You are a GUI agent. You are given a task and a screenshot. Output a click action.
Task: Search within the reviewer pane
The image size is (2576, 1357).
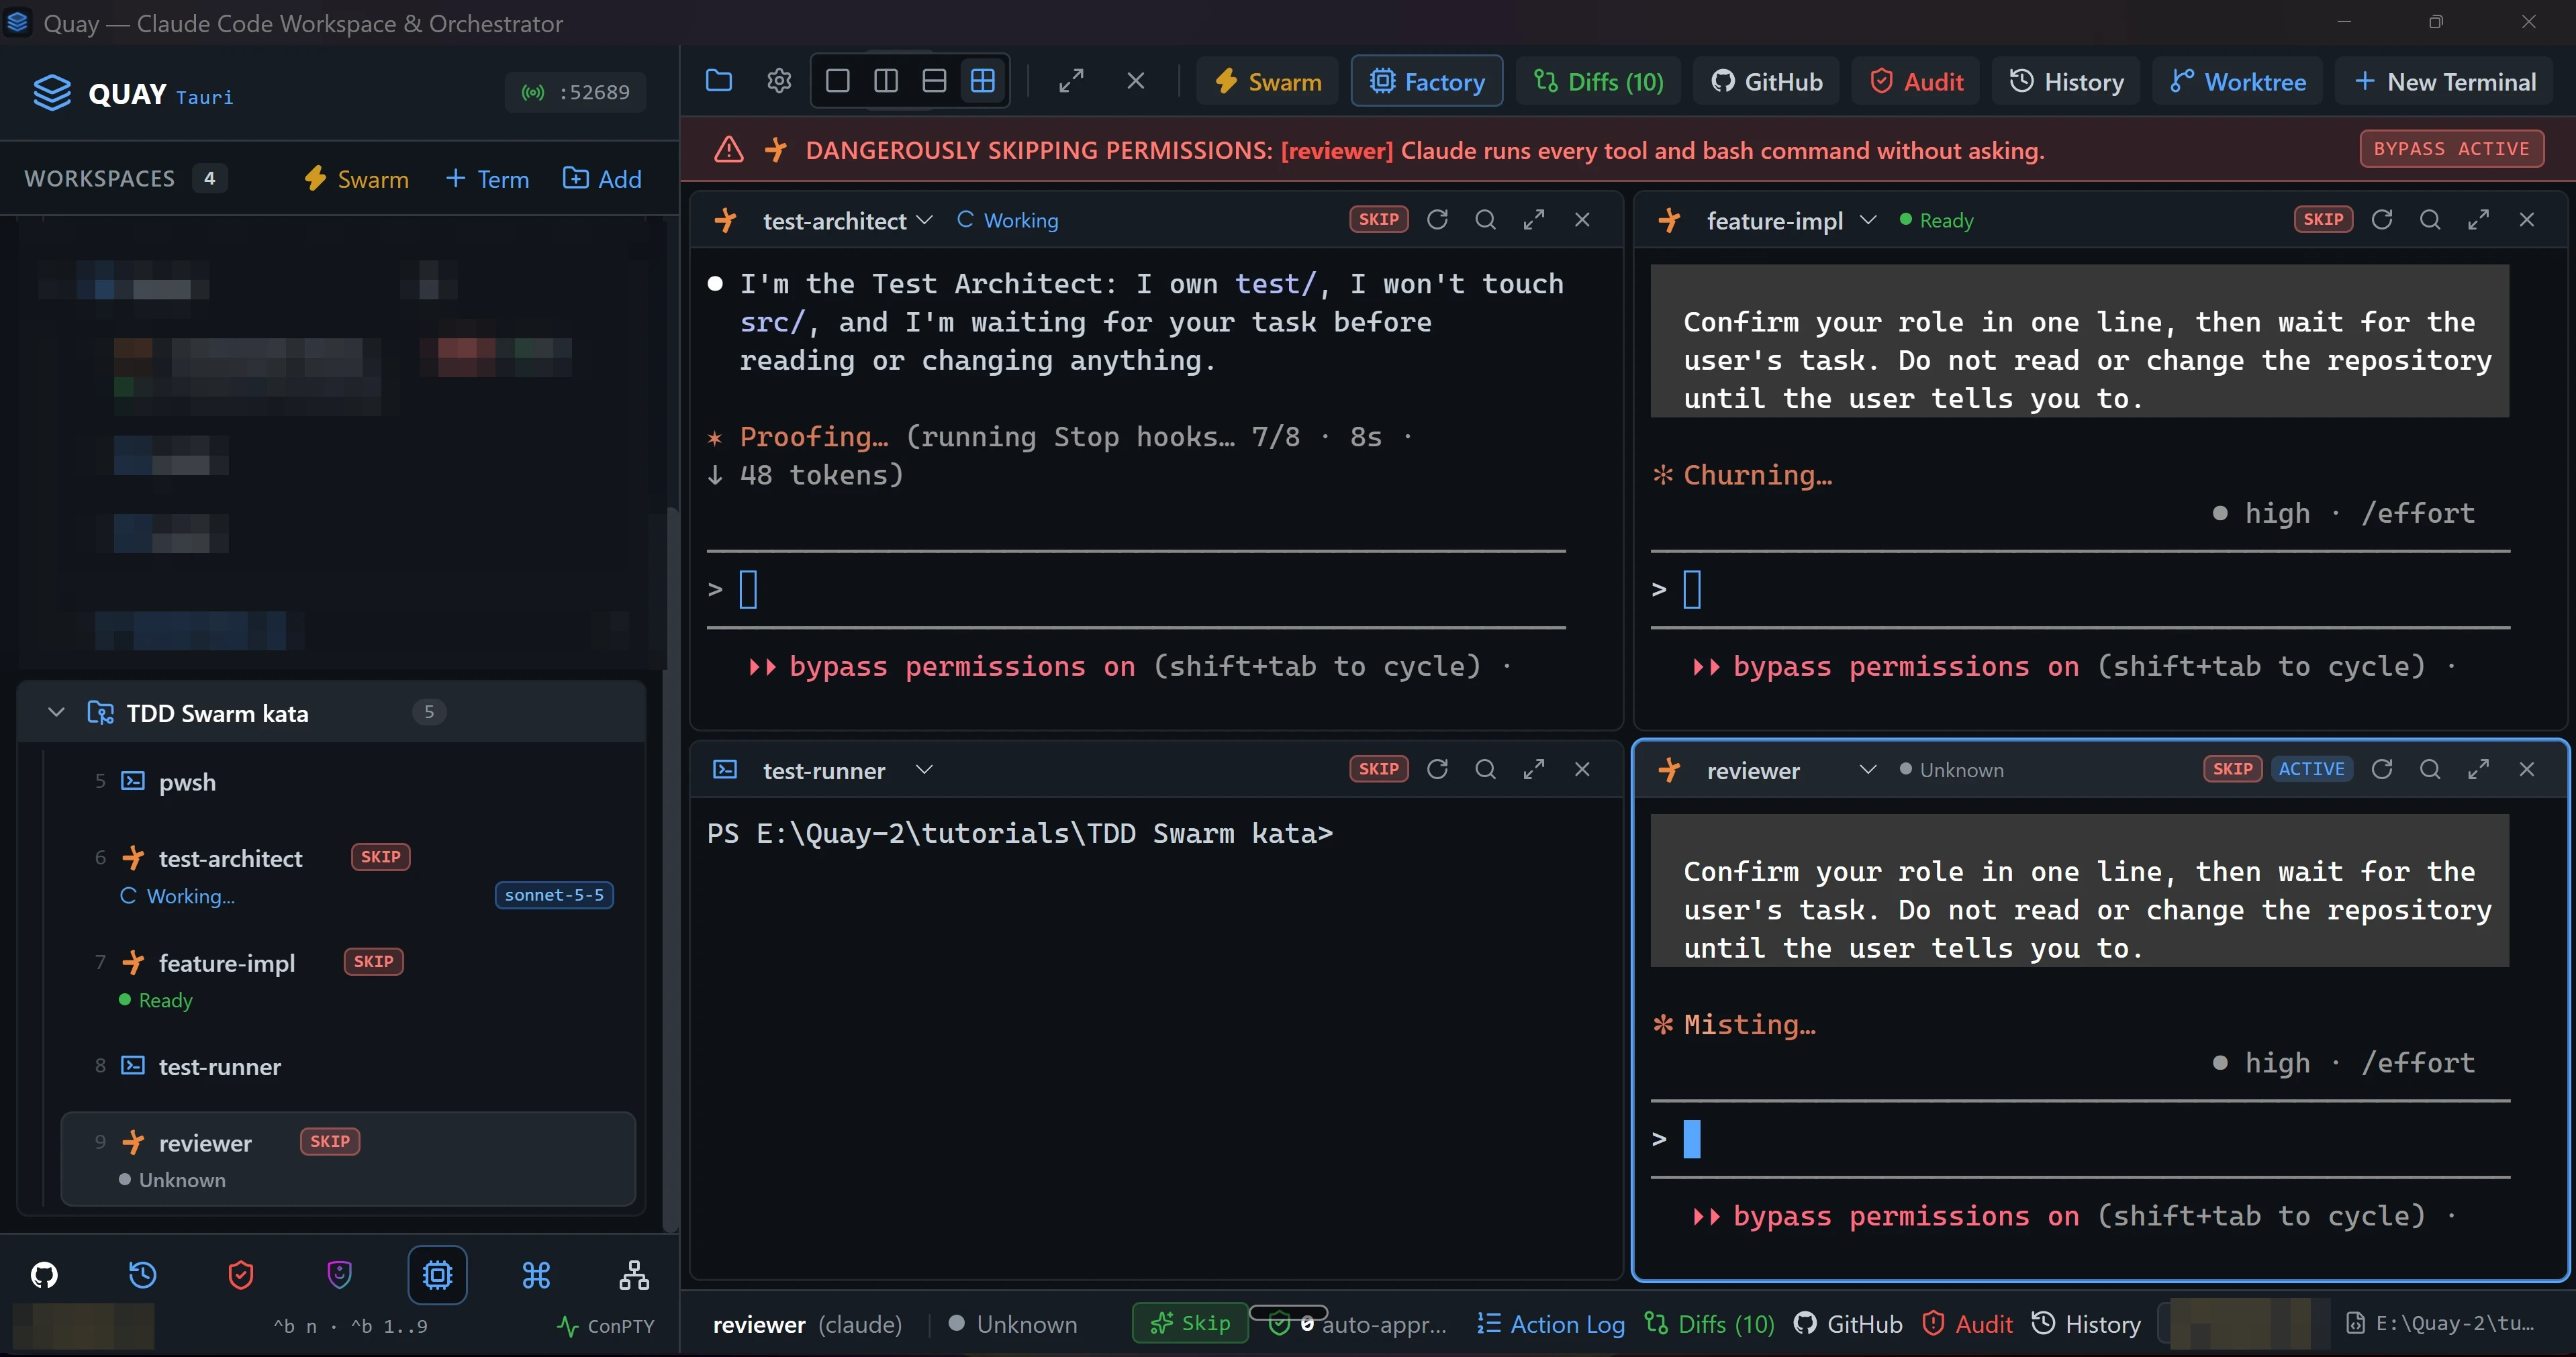[2430, 769]
